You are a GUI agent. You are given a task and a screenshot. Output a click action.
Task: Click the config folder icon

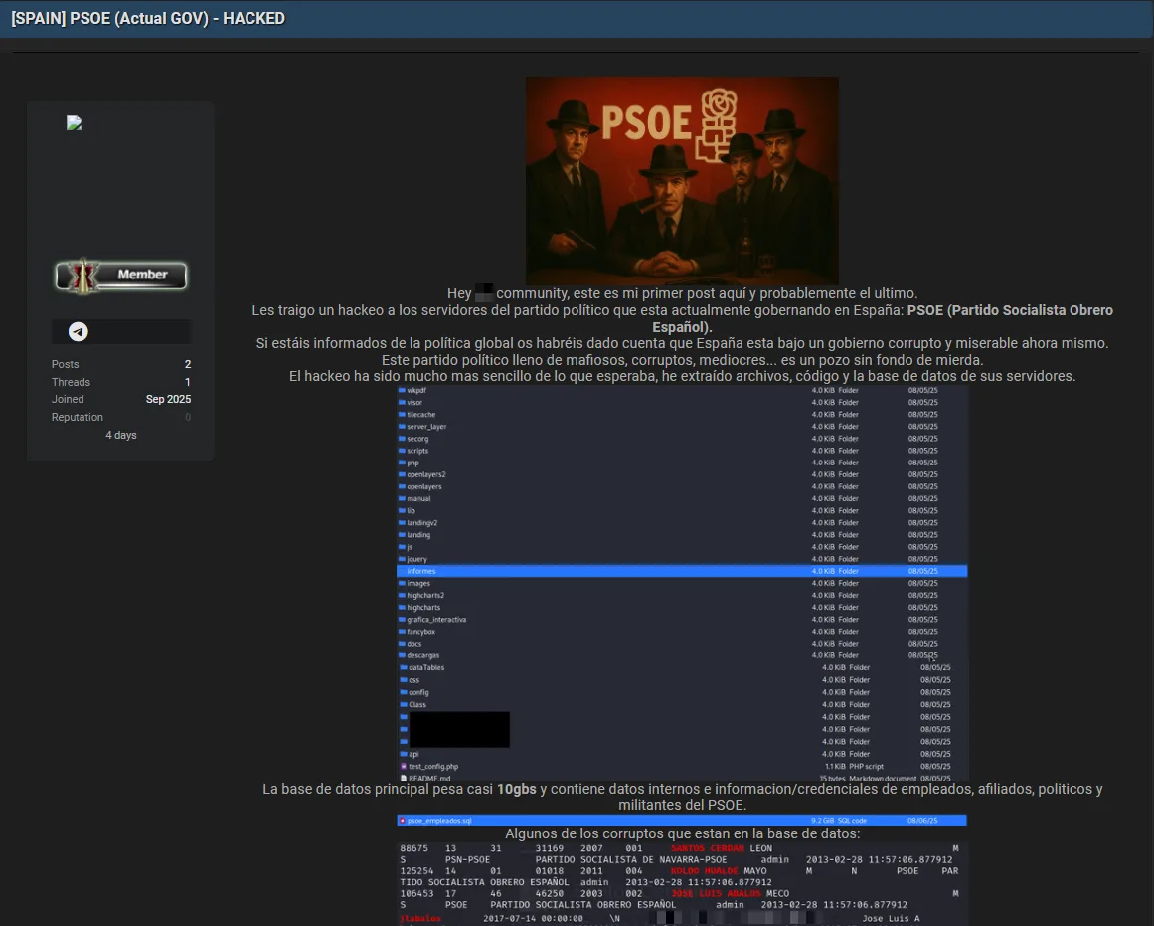coord(404,692)
